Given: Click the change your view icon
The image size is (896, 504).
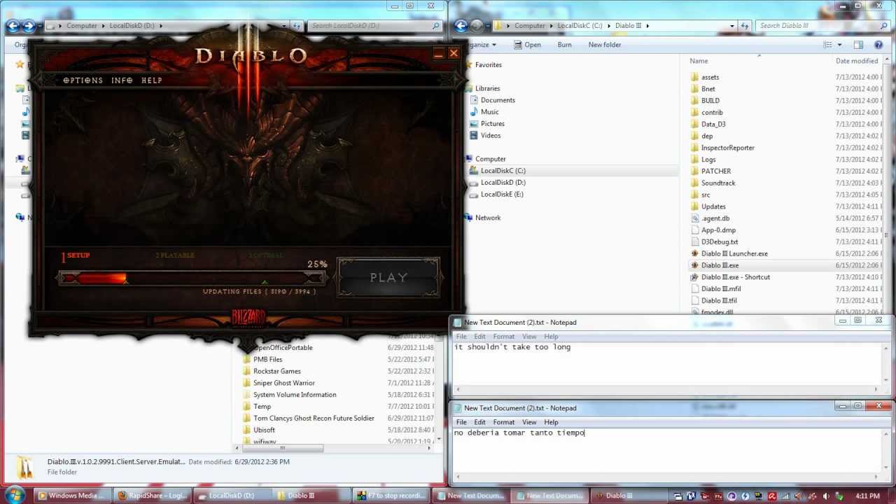Looking at the screenshot, I should 827,45.
